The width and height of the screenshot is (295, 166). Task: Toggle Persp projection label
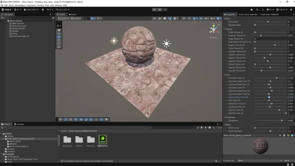pos(213,38)
